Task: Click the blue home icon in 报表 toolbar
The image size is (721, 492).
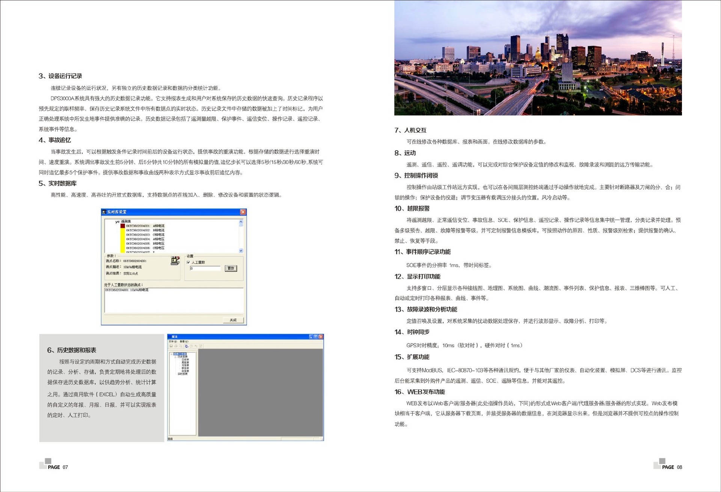Action: 187,346
